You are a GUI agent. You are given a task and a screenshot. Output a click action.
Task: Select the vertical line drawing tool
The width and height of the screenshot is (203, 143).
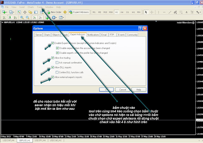tap(159, 12)
